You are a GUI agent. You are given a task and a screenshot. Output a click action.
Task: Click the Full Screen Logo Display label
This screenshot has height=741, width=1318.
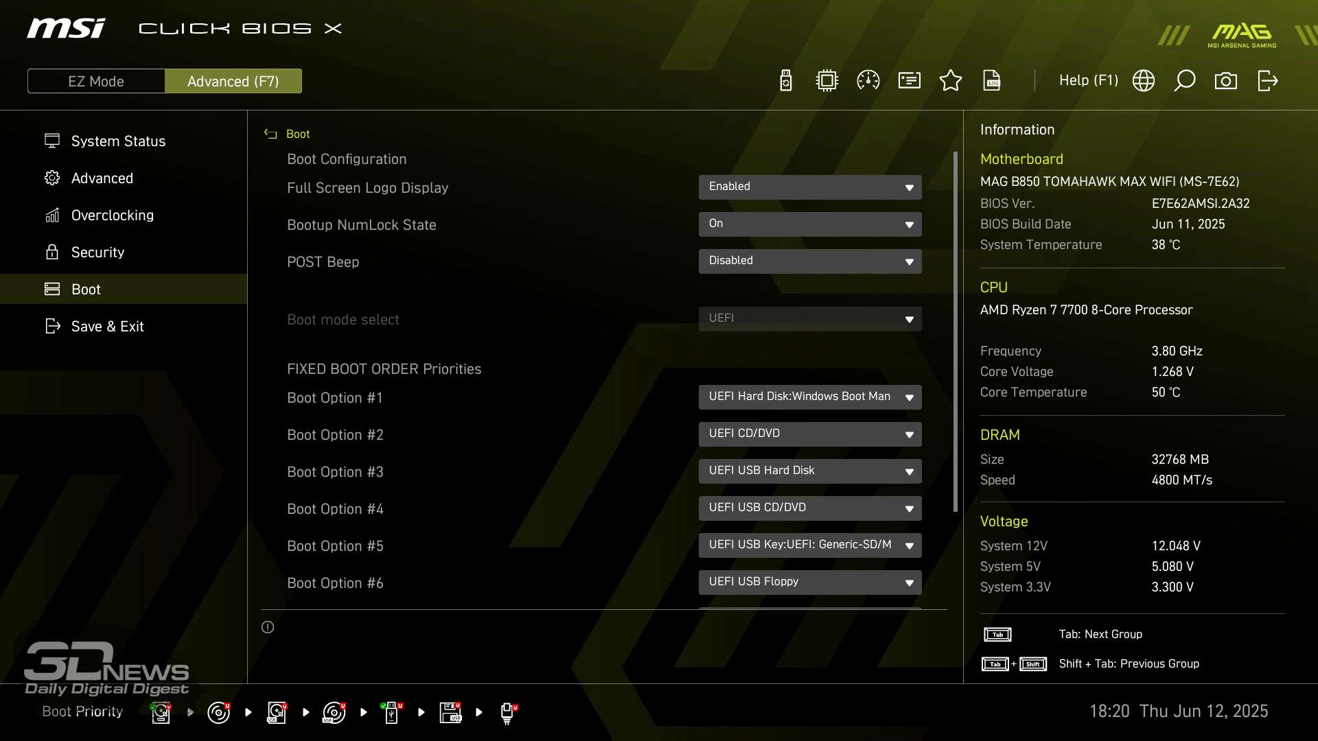point(367,188)
